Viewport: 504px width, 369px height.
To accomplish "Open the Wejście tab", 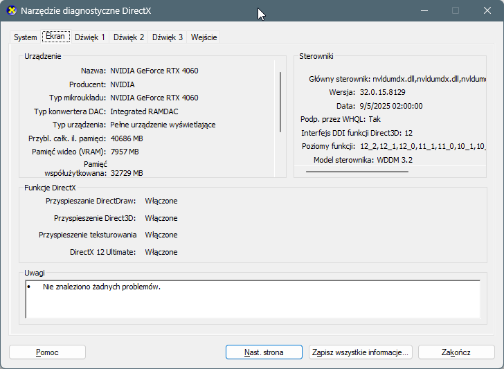I will [x=204, y=37].
